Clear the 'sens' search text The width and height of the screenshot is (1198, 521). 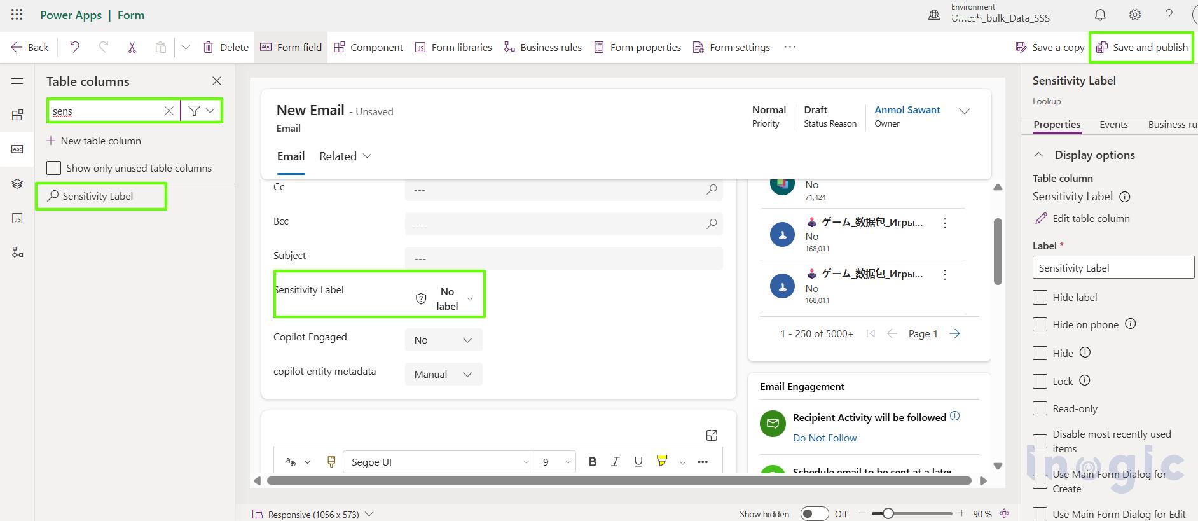(x=169, y=111)
